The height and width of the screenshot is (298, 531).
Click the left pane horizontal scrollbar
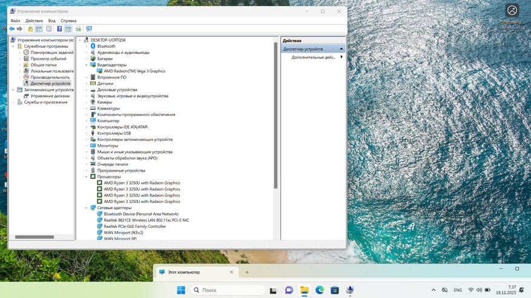click(x=35, y=237)
